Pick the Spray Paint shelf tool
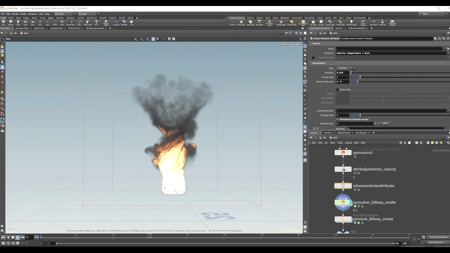Screen dimensions: 450x253 (x=88, y=22)
